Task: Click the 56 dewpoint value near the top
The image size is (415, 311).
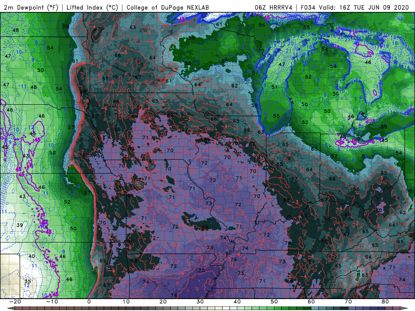Action: 262,24
